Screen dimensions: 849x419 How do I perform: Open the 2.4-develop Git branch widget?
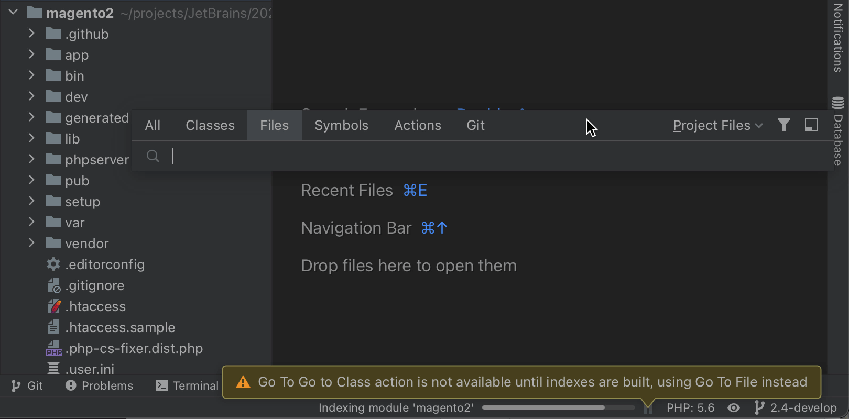coord(796,408)
